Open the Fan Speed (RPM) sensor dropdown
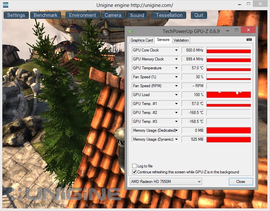This screenshot has width=270, height=211. [x=176, y=86]
